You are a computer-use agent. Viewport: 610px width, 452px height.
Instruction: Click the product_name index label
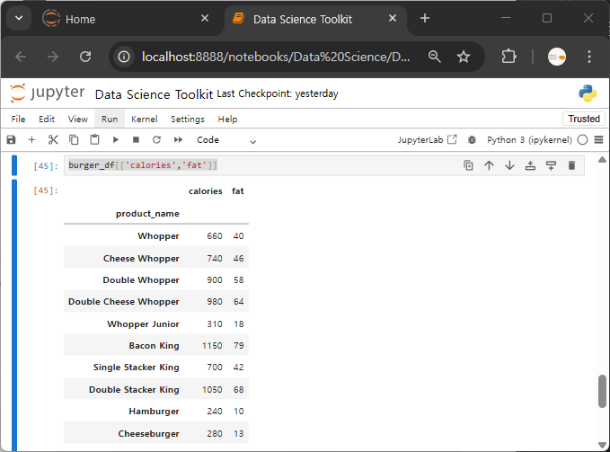(x=147, y=214)
